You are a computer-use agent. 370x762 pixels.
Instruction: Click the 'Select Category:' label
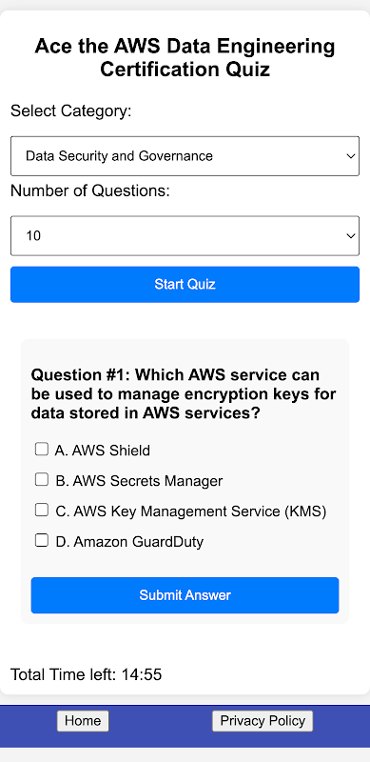pyautogui.click(x=71, y=111)
